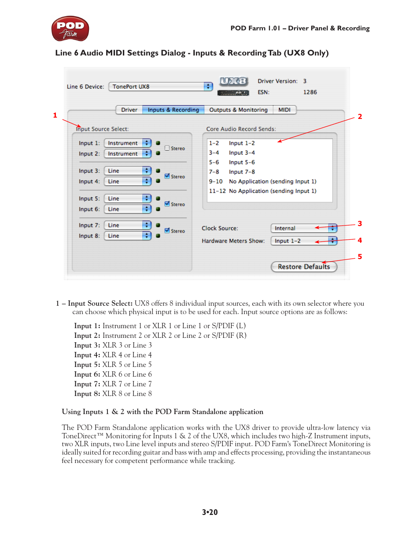Click the Input Source Select heading
420x544 pixels.
[x=102, y=129]
